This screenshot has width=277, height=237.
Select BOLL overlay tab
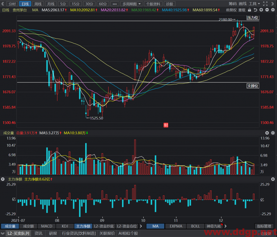click(195, 226)
